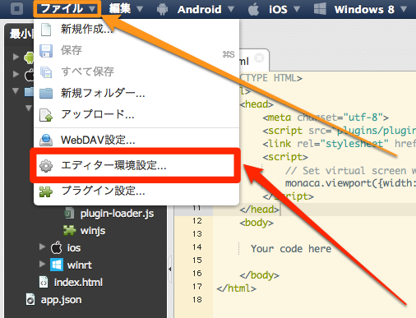
Task: Open プラグイン設定... from the menu
Action: 136,191
